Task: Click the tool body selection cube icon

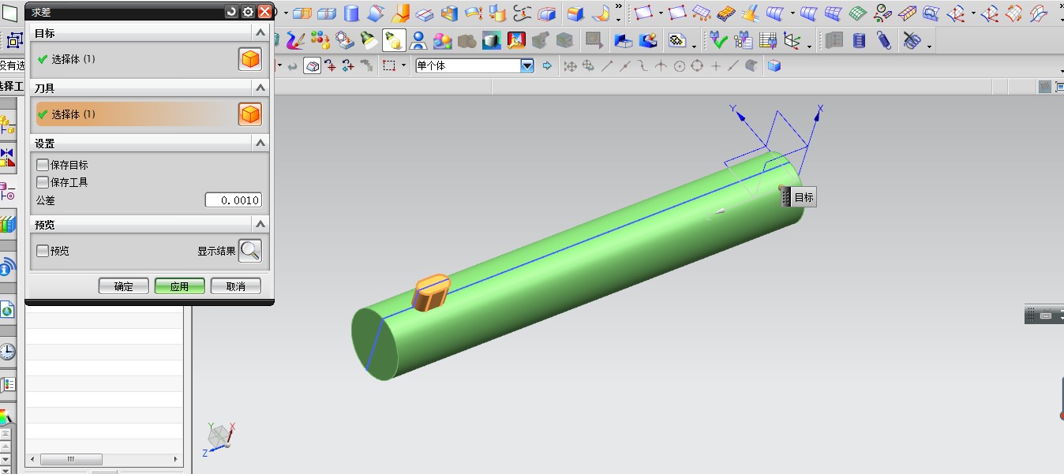Action: [x=250, y=114]
